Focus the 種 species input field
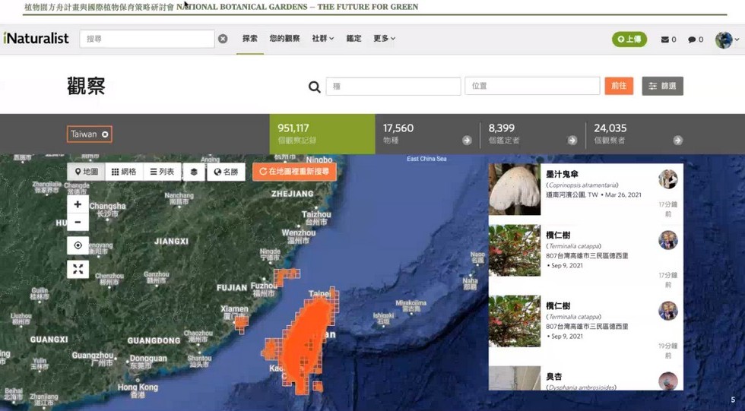 click(x=393, y=87)
